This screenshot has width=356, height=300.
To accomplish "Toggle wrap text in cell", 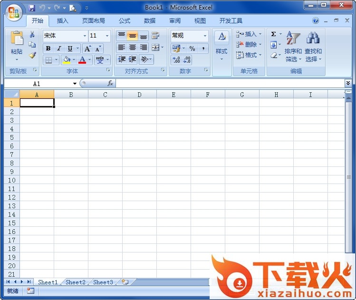I will (155, 36).
